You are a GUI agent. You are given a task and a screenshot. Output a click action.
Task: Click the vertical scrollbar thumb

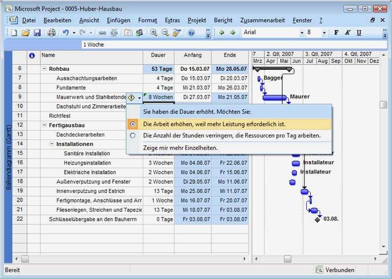click(x=383, y=105)
